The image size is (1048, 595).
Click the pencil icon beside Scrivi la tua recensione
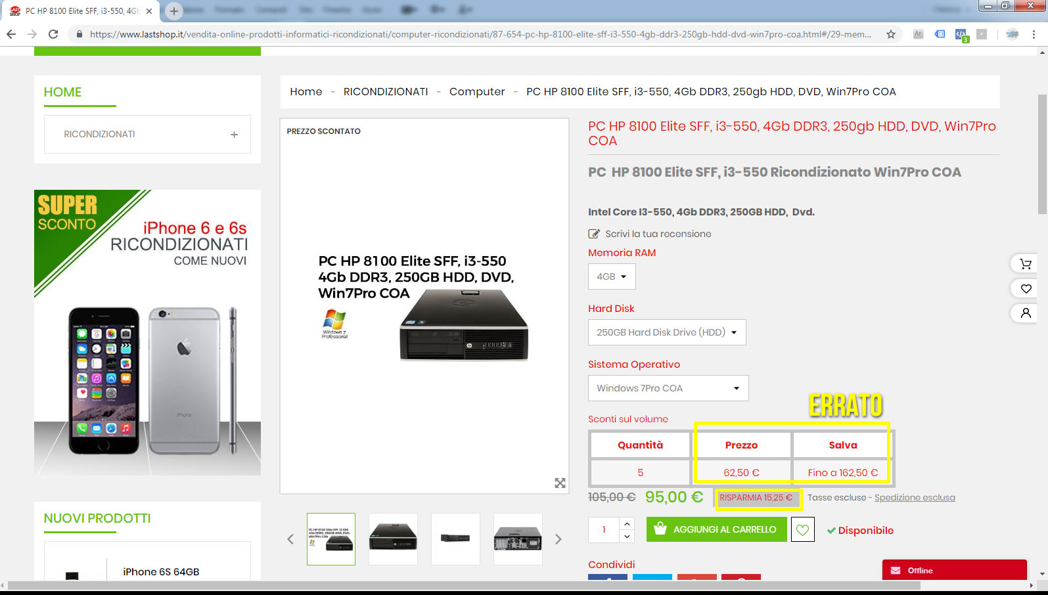(x=594, y=234)
